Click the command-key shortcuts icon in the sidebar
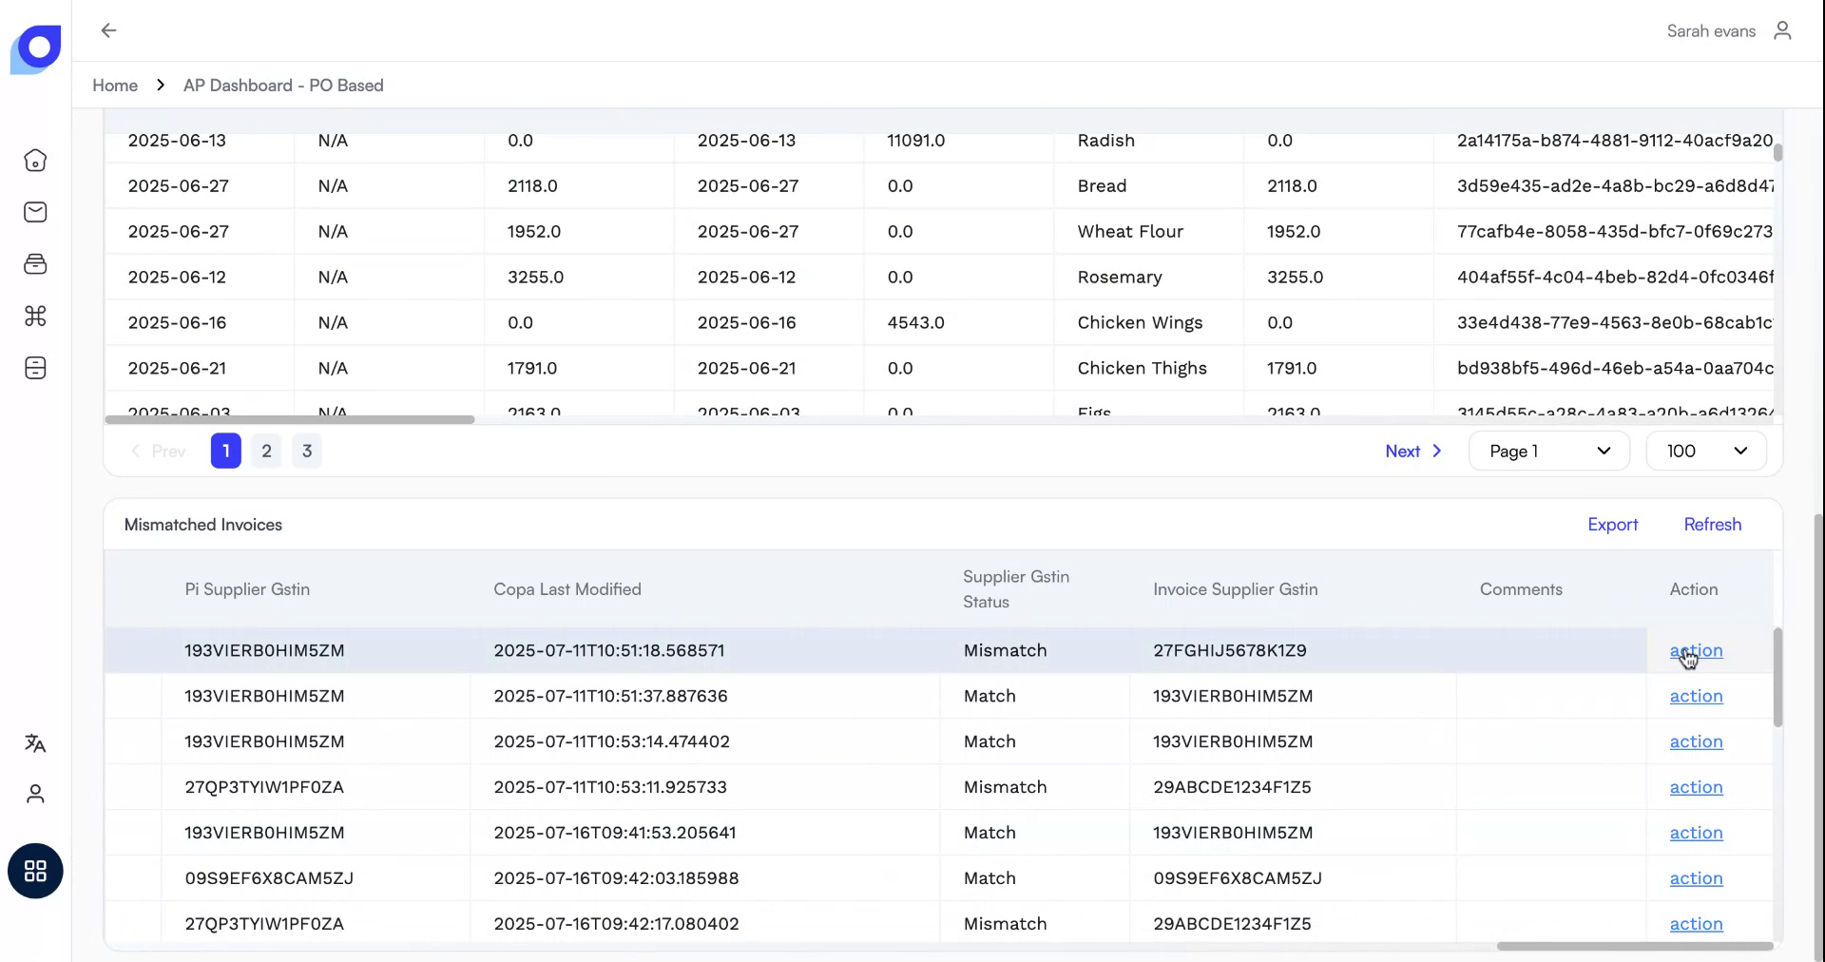The width and height of the screenshot is (1825, 962). (x=35, y=317)
